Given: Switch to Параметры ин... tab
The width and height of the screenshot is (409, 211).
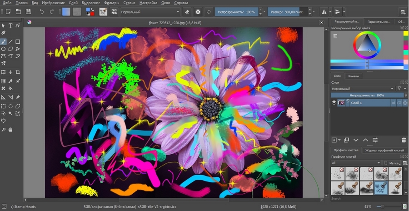Looking at the screenshot, I should 379,22.
